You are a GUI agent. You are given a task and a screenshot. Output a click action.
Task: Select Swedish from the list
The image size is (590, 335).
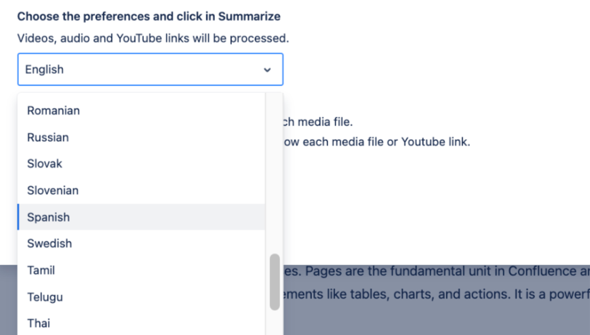click(x=50, y=243)
